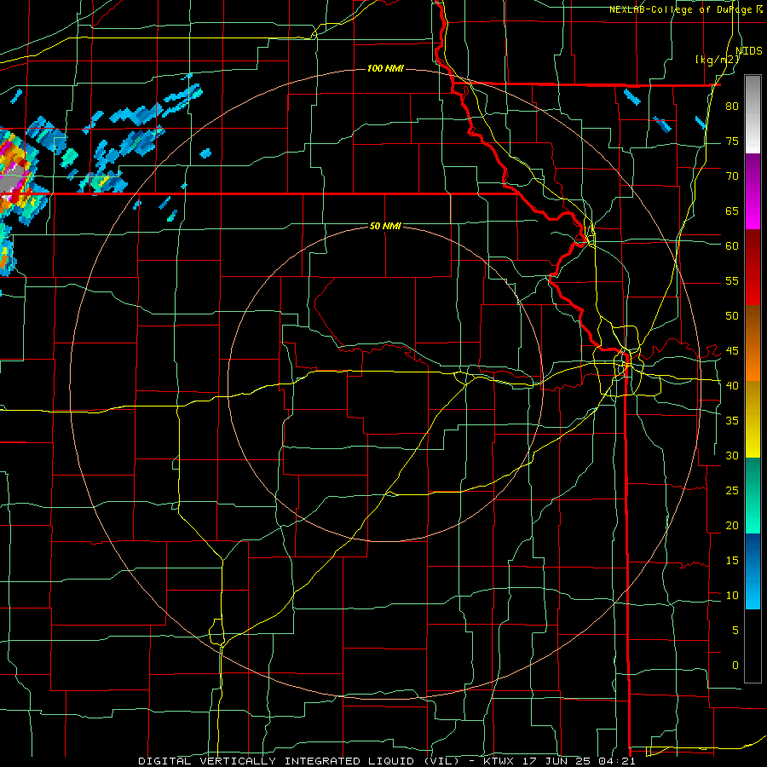
Task: Click the 10 value on the color scale
Action: coord(732,596)
